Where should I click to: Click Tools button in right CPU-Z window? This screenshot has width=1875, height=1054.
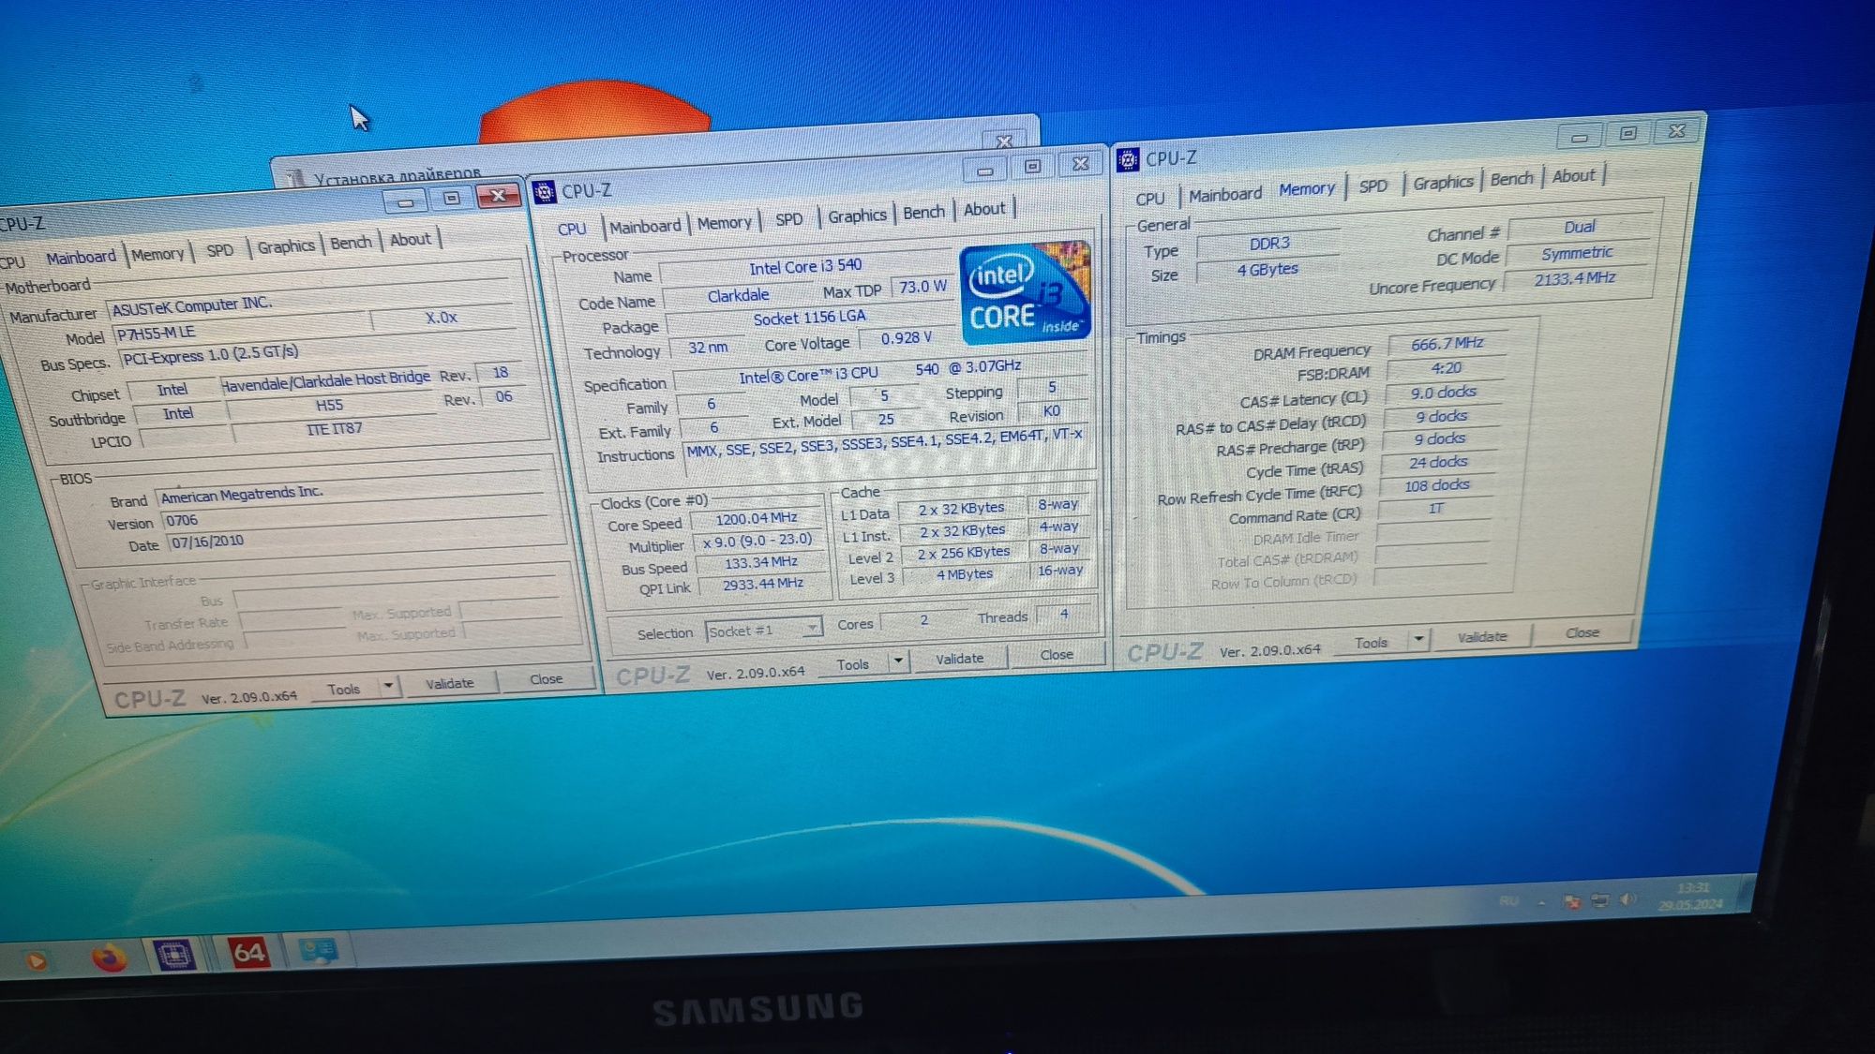[x=1371, y=643]
